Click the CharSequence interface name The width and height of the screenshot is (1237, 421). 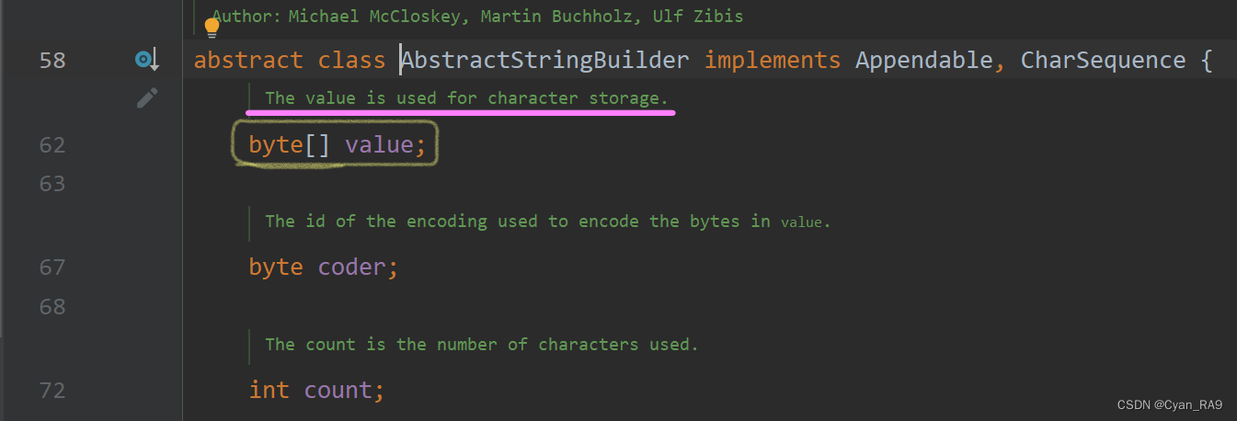click(1103, 61)
